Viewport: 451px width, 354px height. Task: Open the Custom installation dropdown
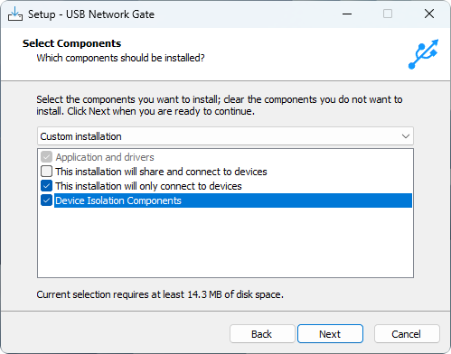click(x=225, y=136)
